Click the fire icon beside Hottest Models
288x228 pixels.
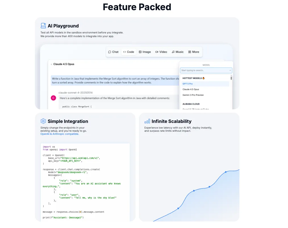tap(204, 78)
